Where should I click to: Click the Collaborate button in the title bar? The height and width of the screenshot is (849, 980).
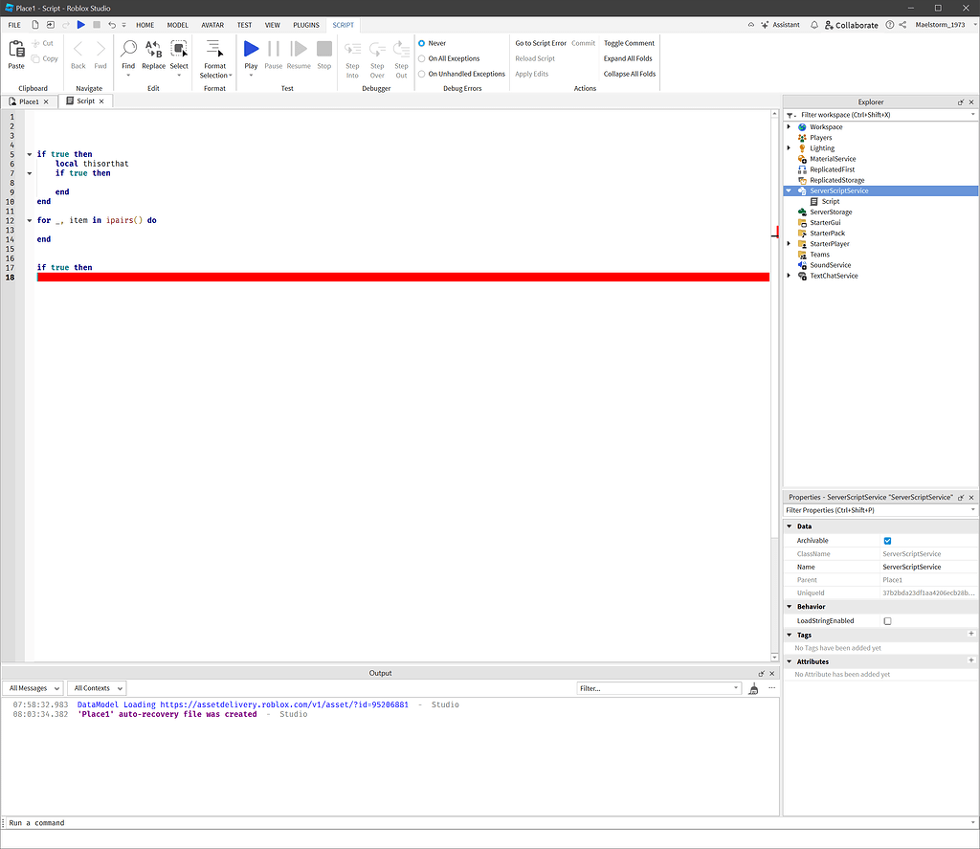pyautogui.click(x=850, y=25)
